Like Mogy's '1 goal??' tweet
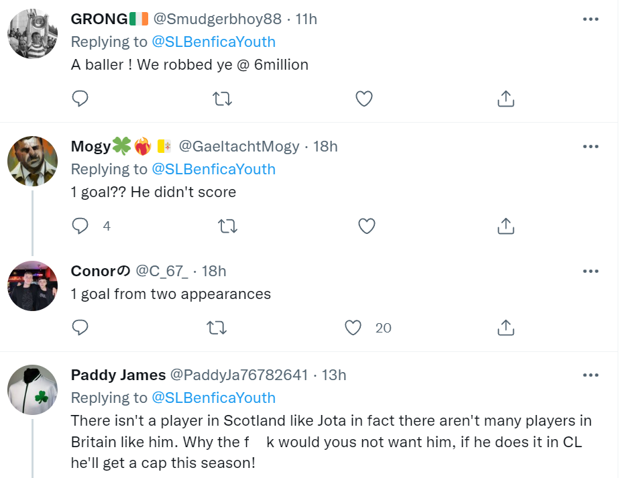Viewport: 623px width, 478px height. 366,226
